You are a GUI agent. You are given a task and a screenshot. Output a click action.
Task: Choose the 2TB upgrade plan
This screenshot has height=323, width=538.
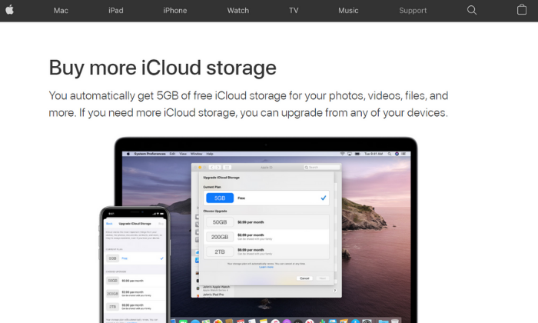pos(266,251)
